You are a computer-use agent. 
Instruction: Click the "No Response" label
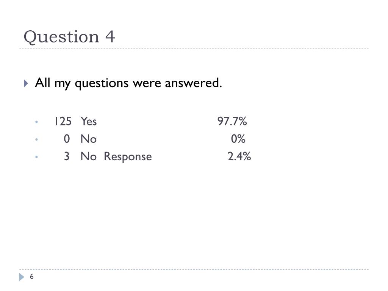[x=116, y=156]
